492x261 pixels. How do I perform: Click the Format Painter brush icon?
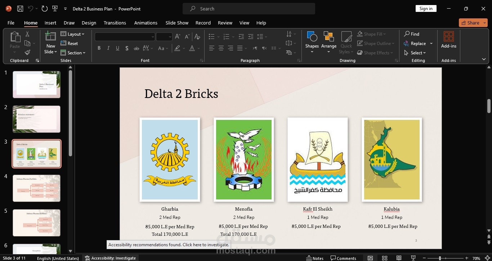[27, 53]
